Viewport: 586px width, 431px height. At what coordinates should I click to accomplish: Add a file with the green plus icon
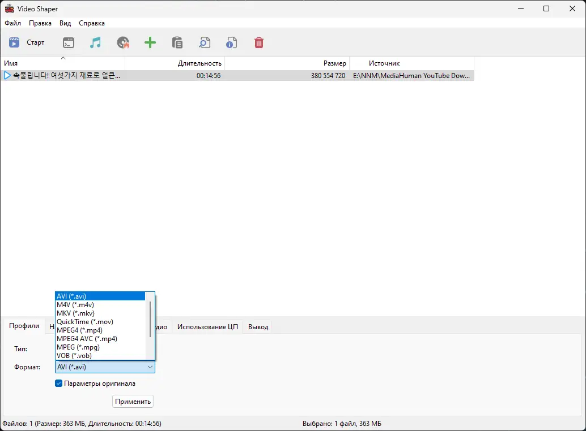pyautogui.click(x=150, y=42)
